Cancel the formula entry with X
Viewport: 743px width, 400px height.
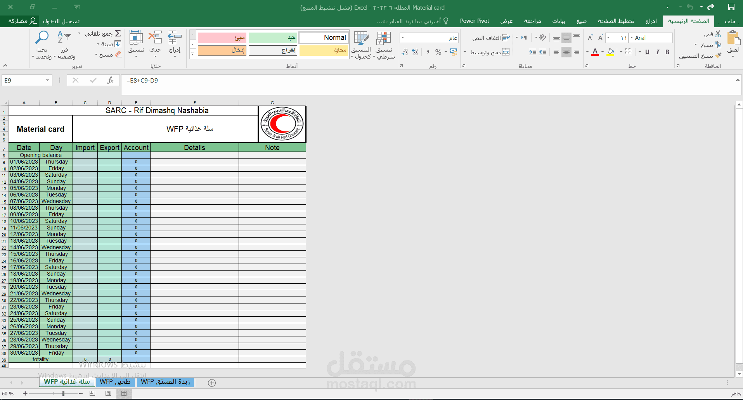click(75, 80)
